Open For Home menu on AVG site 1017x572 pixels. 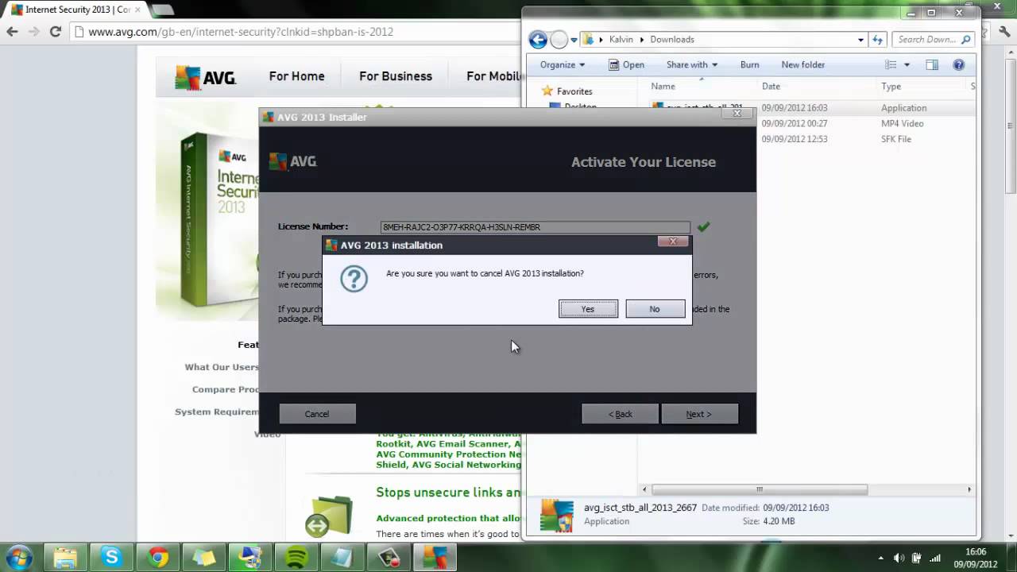click(296, 76)
